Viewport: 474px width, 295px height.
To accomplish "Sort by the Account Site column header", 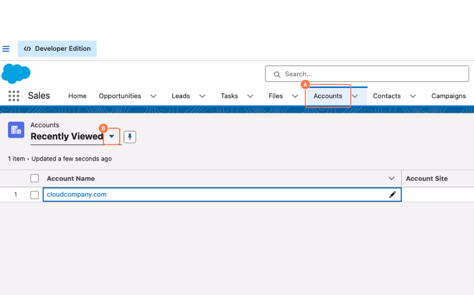I will (427, 178).
